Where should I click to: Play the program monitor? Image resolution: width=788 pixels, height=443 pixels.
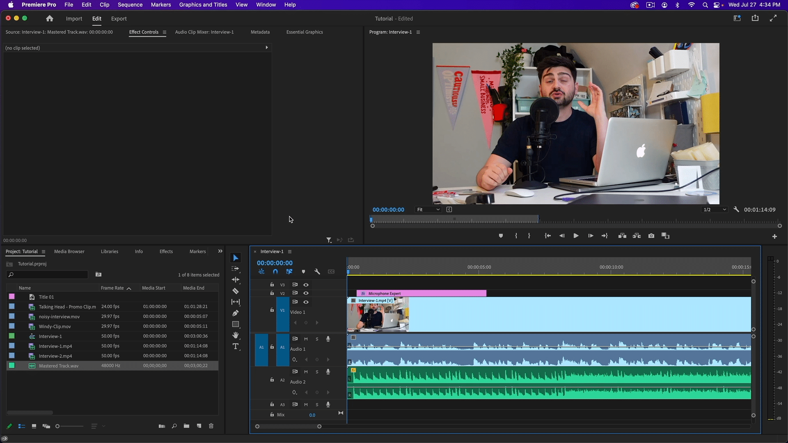pos(576,236)
